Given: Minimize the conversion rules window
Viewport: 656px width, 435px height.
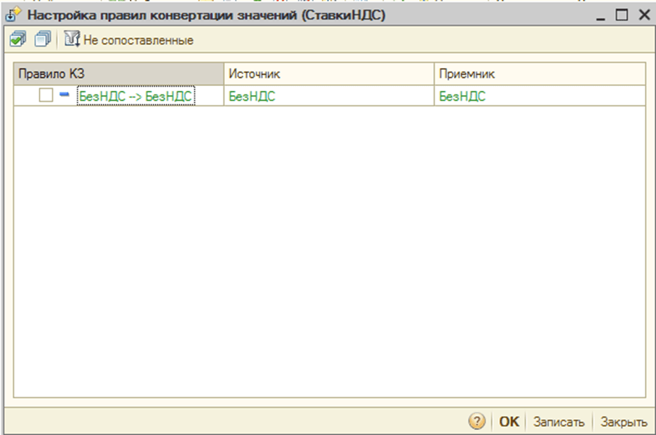Looking at the screenshot, I should click(x=602, y=14).
